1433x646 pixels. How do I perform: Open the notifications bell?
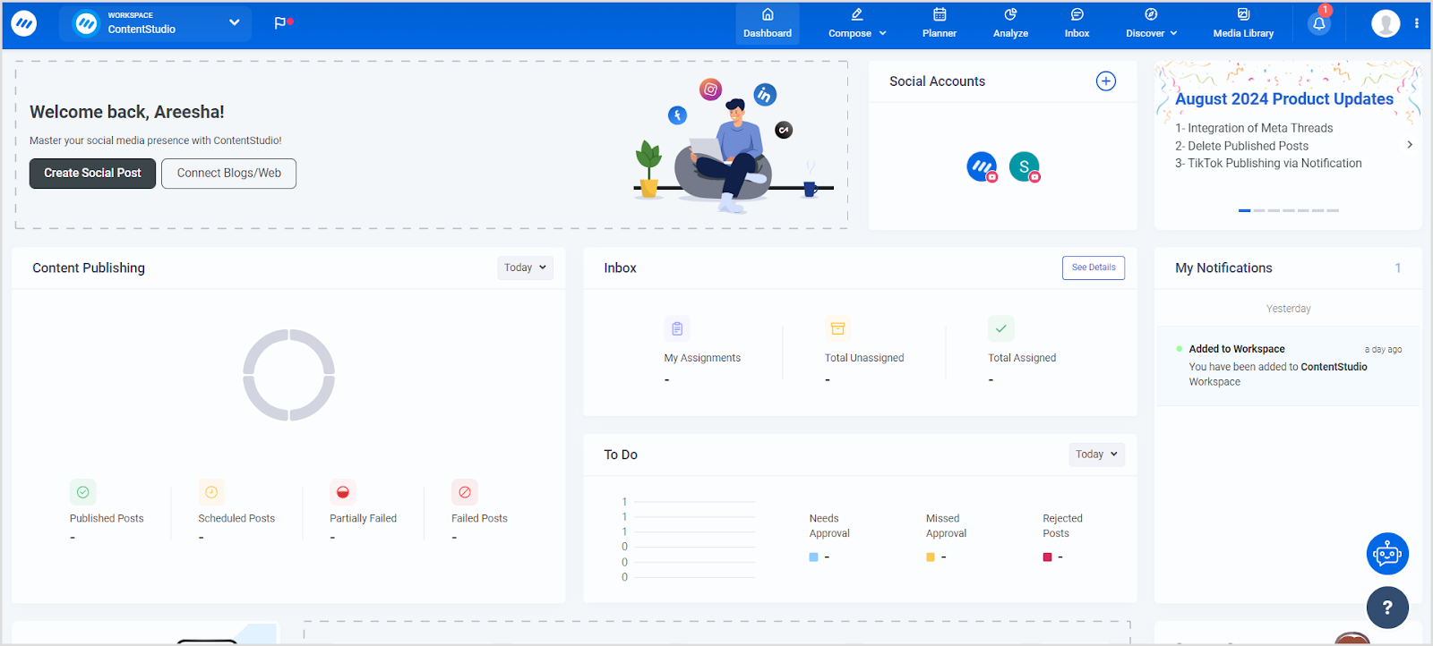pos(1319,23)
